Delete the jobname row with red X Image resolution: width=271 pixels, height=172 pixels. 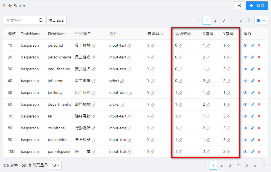click(259, 81)
